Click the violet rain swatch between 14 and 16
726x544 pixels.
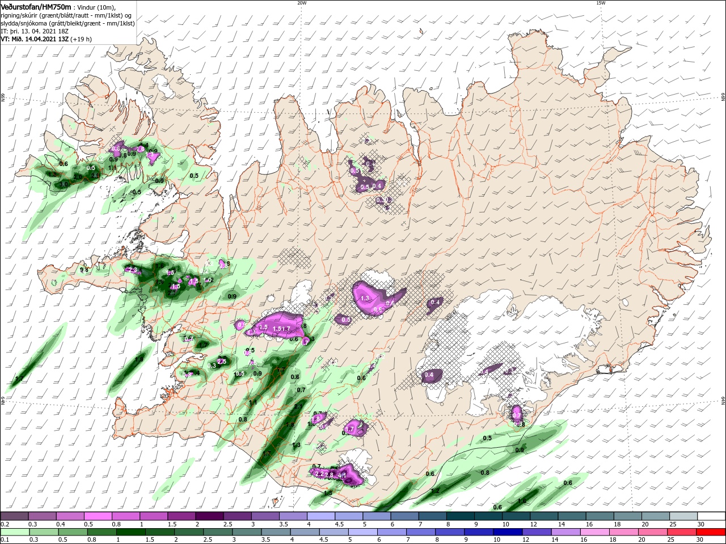565,532
